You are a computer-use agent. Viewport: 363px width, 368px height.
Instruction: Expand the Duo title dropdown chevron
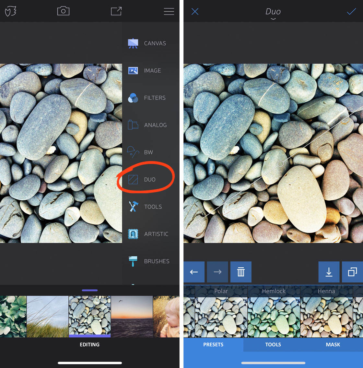[273, 19]
